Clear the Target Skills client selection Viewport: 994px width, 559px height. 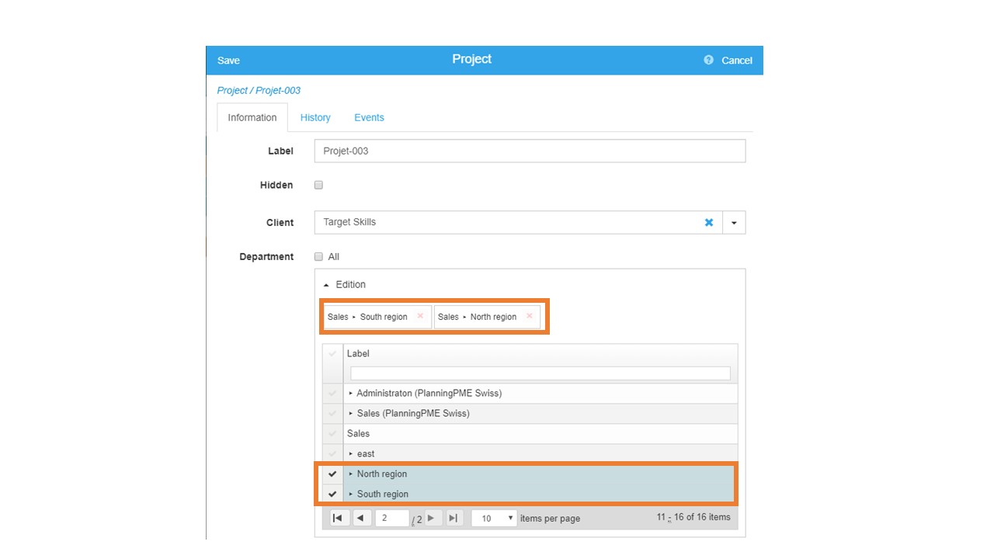708,223
